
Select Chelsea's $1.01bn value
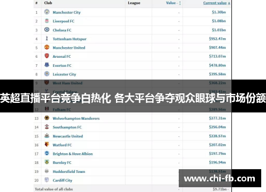[x=219, y=30]
